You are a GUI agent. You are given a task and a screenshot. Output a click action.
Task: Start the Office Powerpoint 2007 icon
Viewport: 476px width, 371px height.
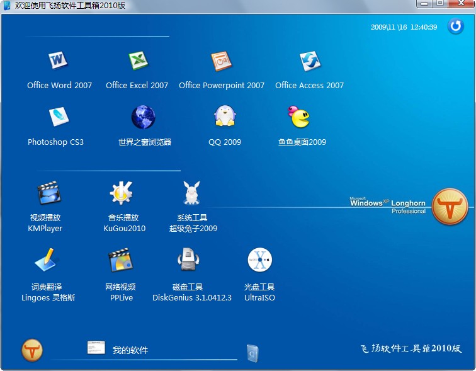click(221, 60)
